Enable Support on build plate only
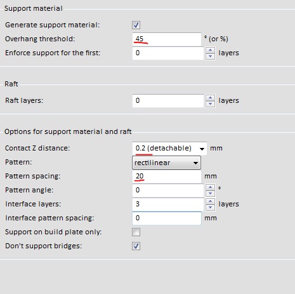The height and width of the screenshot is (294, 295). coord(136,232)
